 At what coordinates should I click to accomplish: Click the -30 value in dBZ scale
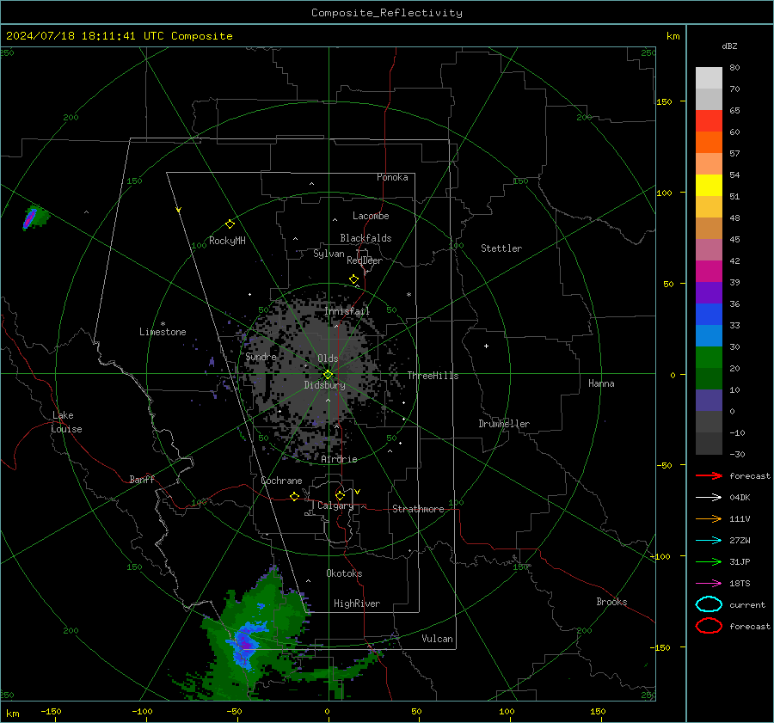[x=737, y=454]
